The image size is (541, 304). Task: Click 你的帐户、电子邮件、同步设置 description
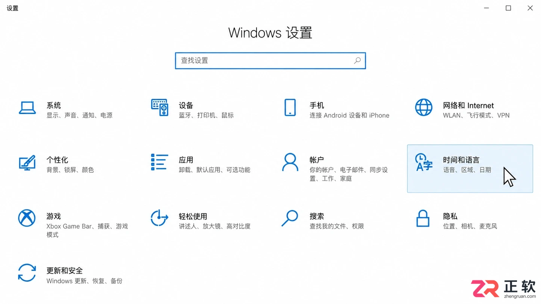click(349, 174)
